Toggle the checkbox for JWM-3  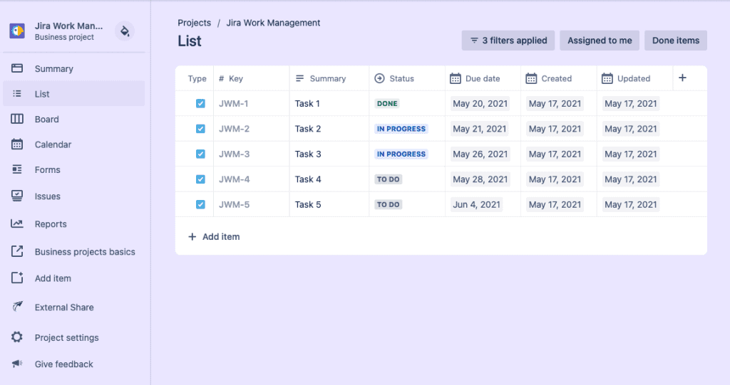pyautogui.click(x=200, y=154)
